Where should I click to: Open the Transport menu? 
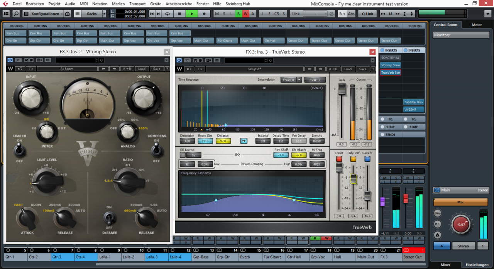click(137, 4)
